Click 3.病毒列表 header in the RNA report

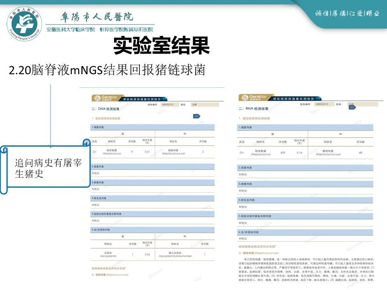click(x=305, y=184)
